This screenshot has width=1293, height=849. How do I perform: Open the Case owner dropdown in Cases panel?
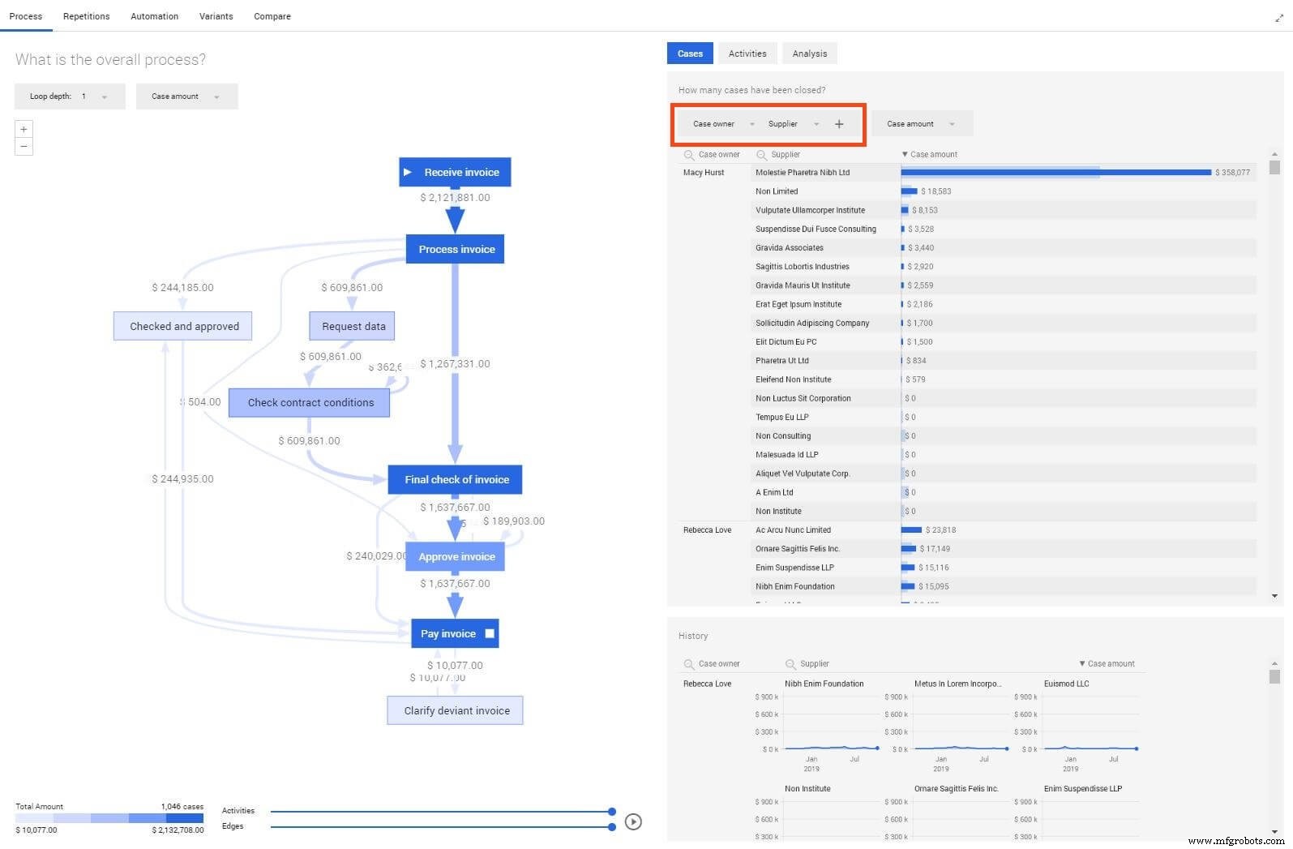click(x=723, y=124)
